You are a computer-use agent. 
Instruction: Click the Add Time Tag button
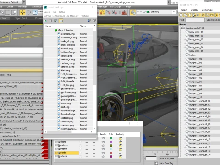tap(166, 163)
